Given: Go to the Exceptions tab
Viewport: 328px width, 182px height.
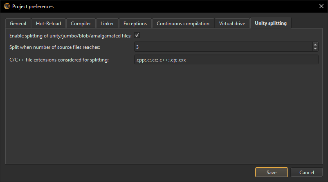Looking at the screenshot, I should click(x=135, y=24).
